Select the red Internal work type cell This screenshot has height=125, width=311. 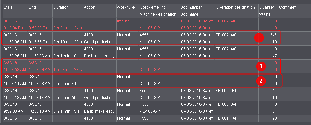123,21
